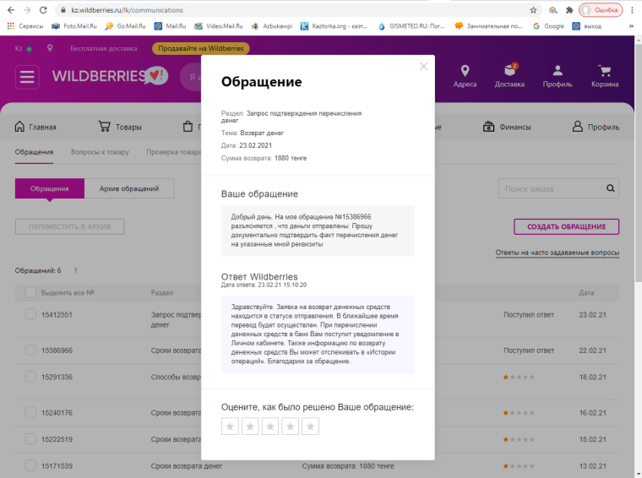The image size is (642, 478).
Task: Open GISMETEO.RU bookmark
Action: (x=411, y=26)
